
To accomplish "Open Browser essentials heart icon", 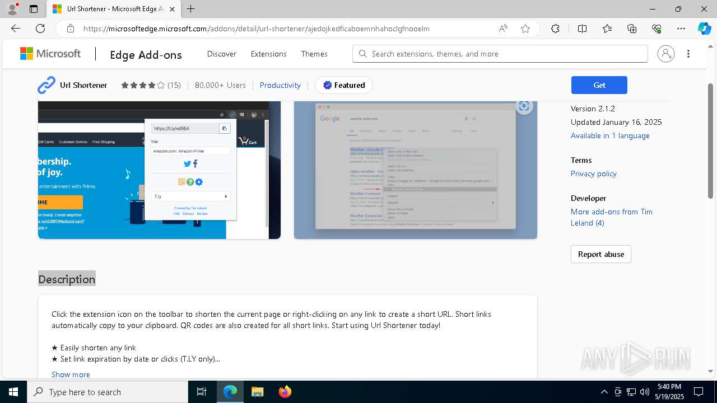I will click(657, 29).
